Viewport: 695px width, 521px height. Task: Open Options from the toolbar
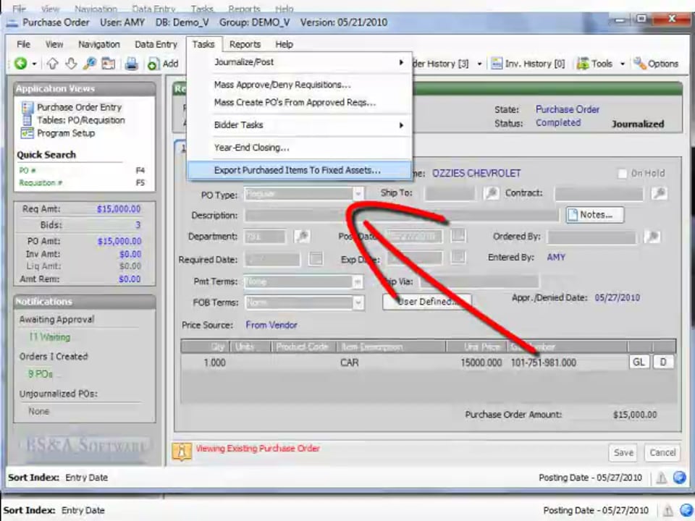656,64
